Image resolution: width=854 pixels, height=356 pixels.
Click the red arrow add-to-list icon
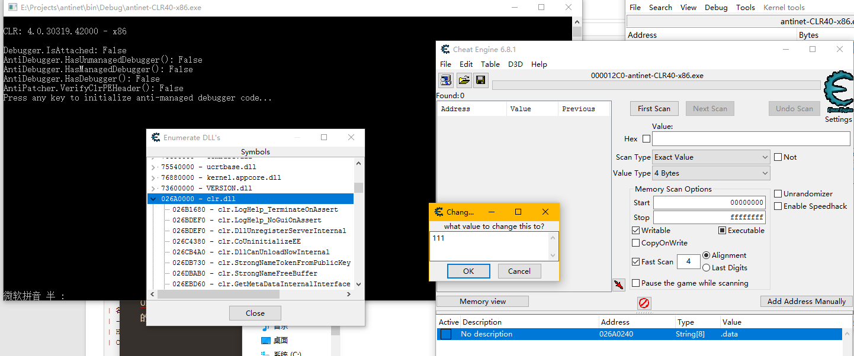click(x=618, y=285)
